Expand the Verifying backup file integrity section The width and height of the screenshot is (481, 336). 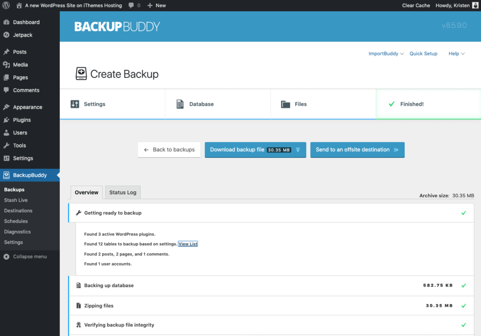271,325
